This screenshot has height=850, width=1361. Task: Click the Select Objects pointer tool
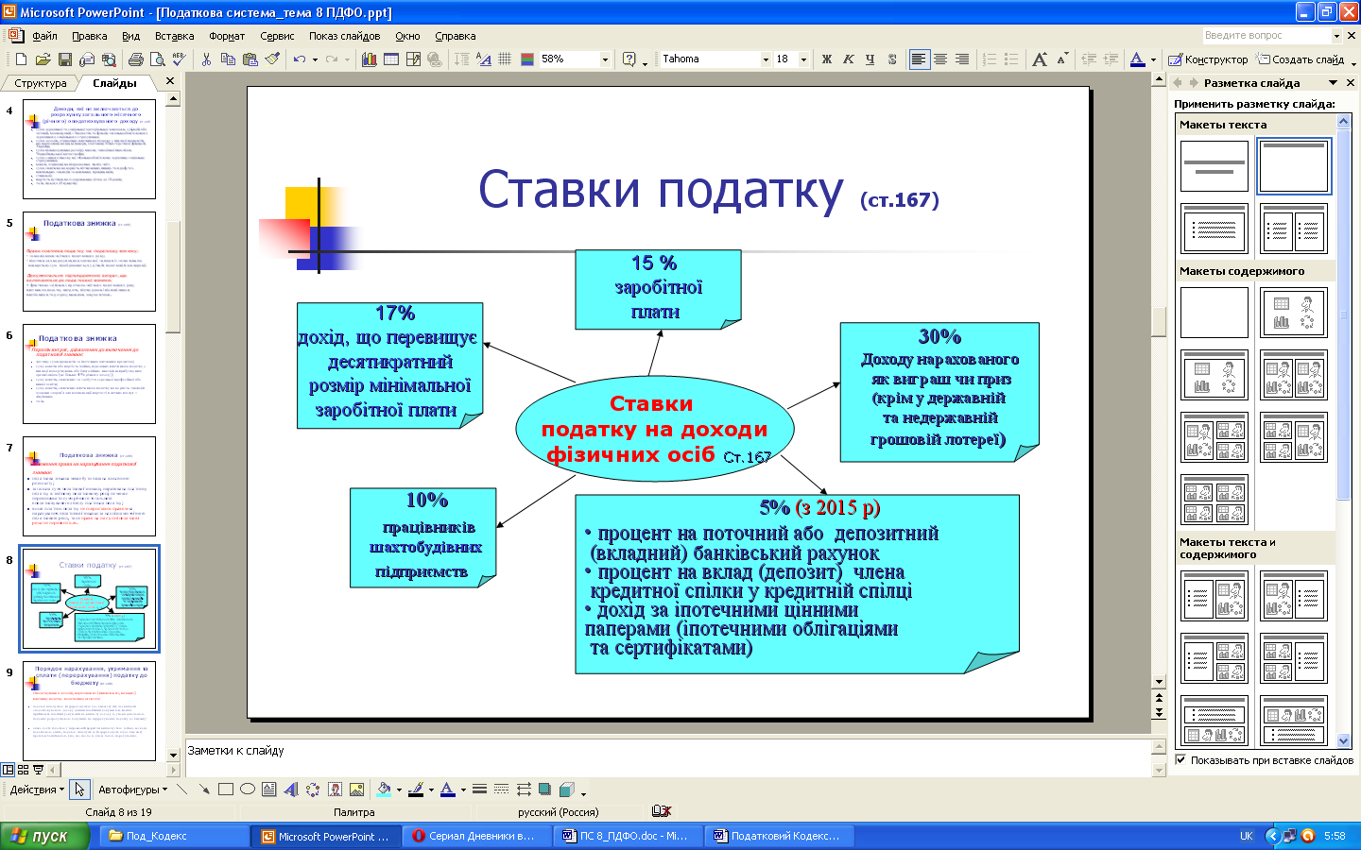[x=79, y=790]
